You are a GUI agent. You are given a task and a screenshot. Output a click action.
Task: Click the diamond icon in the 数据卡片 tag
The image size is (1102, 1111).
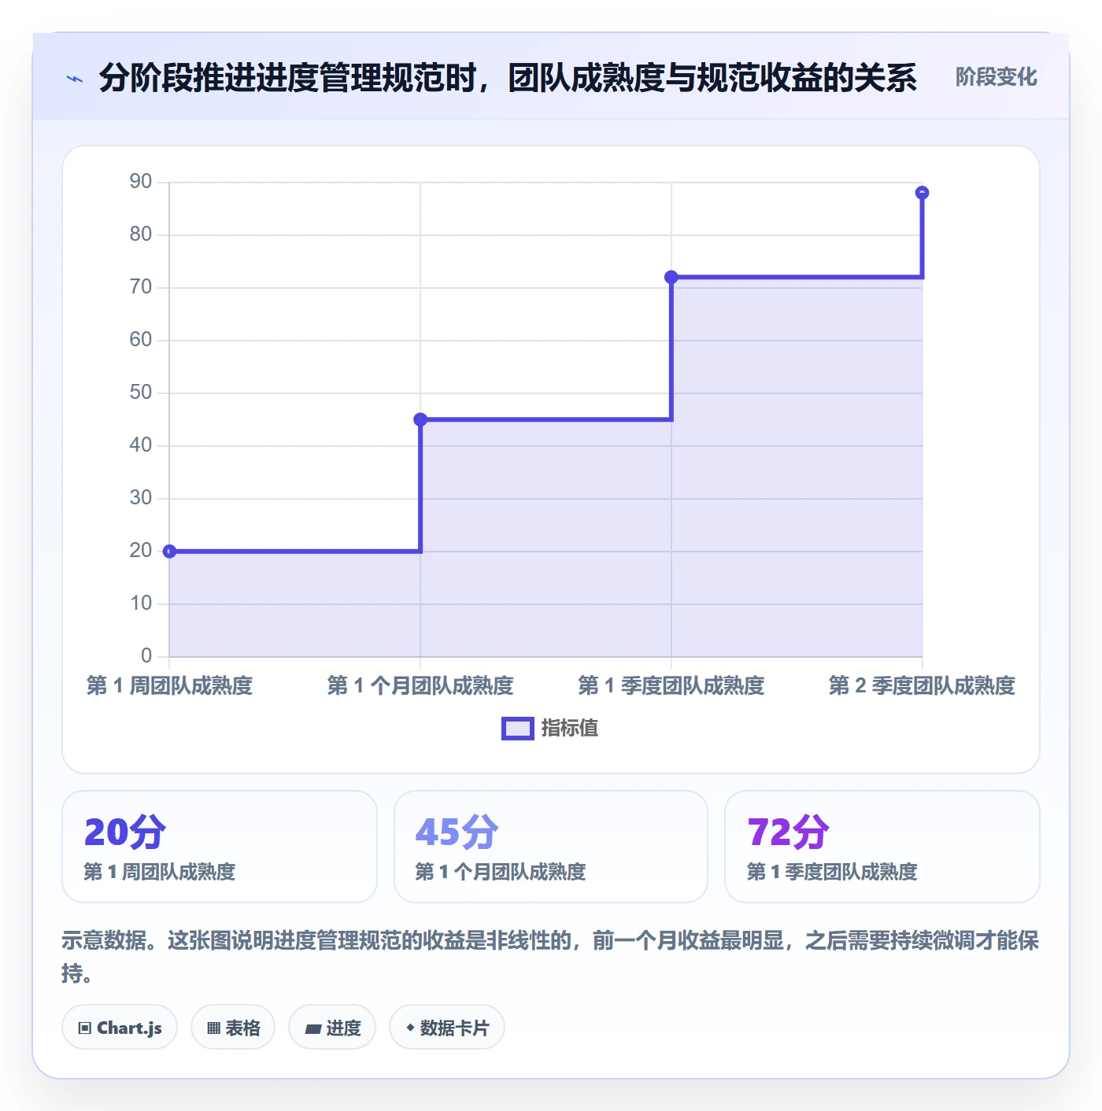click(410, 1028)
